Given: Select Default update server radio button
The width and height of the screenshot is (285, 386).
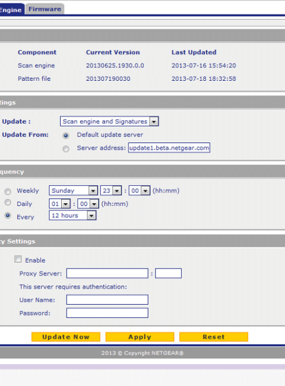Looking at the screenshot, I should tap(66, 135).
